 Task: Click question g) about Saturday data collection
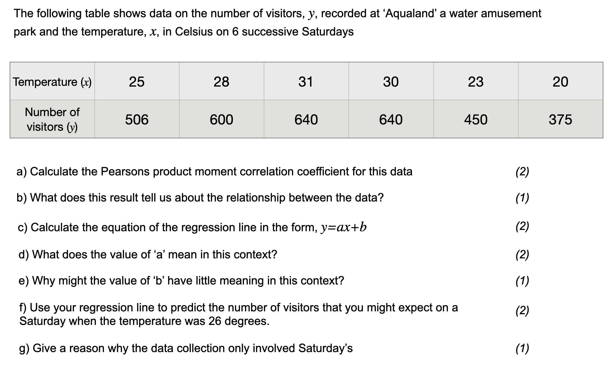click(x=186, y=348)
